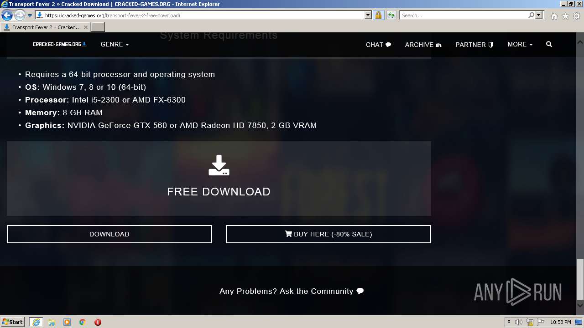Click the Home icon

click(x=554, y=16)
